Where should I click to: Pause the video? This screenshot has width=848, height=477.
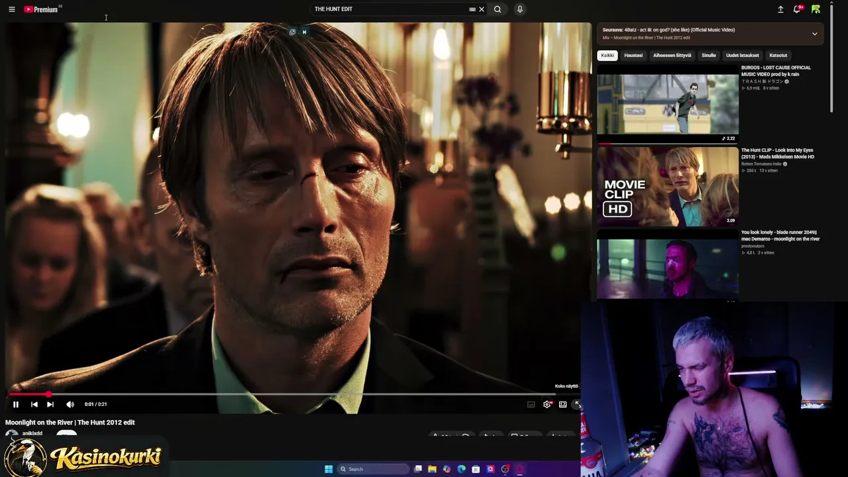click(x=16, y=404)
